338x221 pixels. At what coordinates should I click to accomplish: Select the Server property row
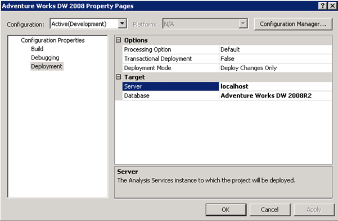click(170, 86)
